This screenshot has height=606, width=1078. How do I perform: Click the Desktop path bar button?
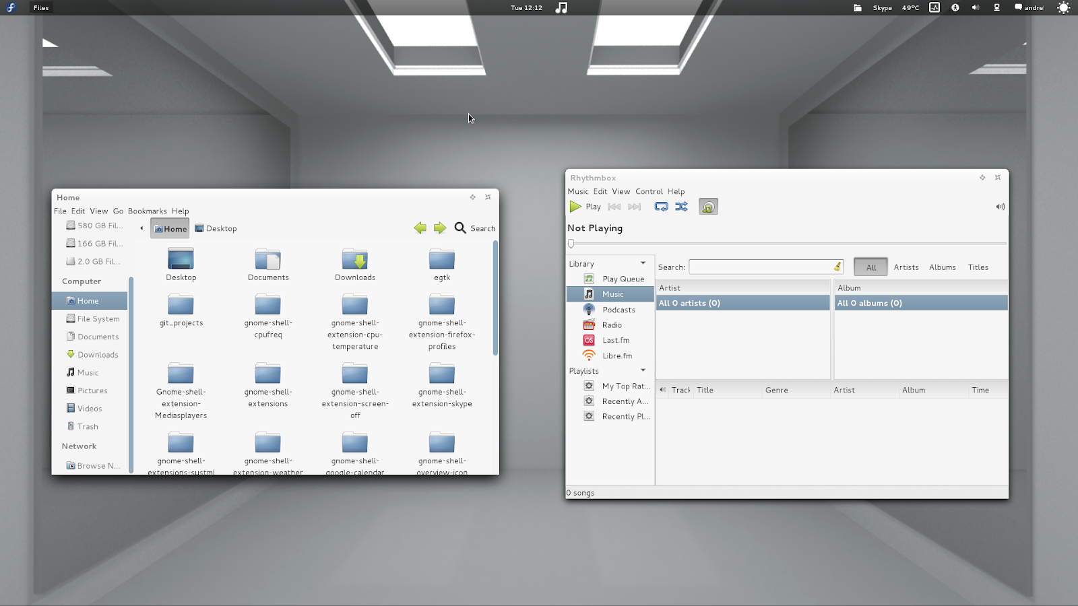point(216,228)
